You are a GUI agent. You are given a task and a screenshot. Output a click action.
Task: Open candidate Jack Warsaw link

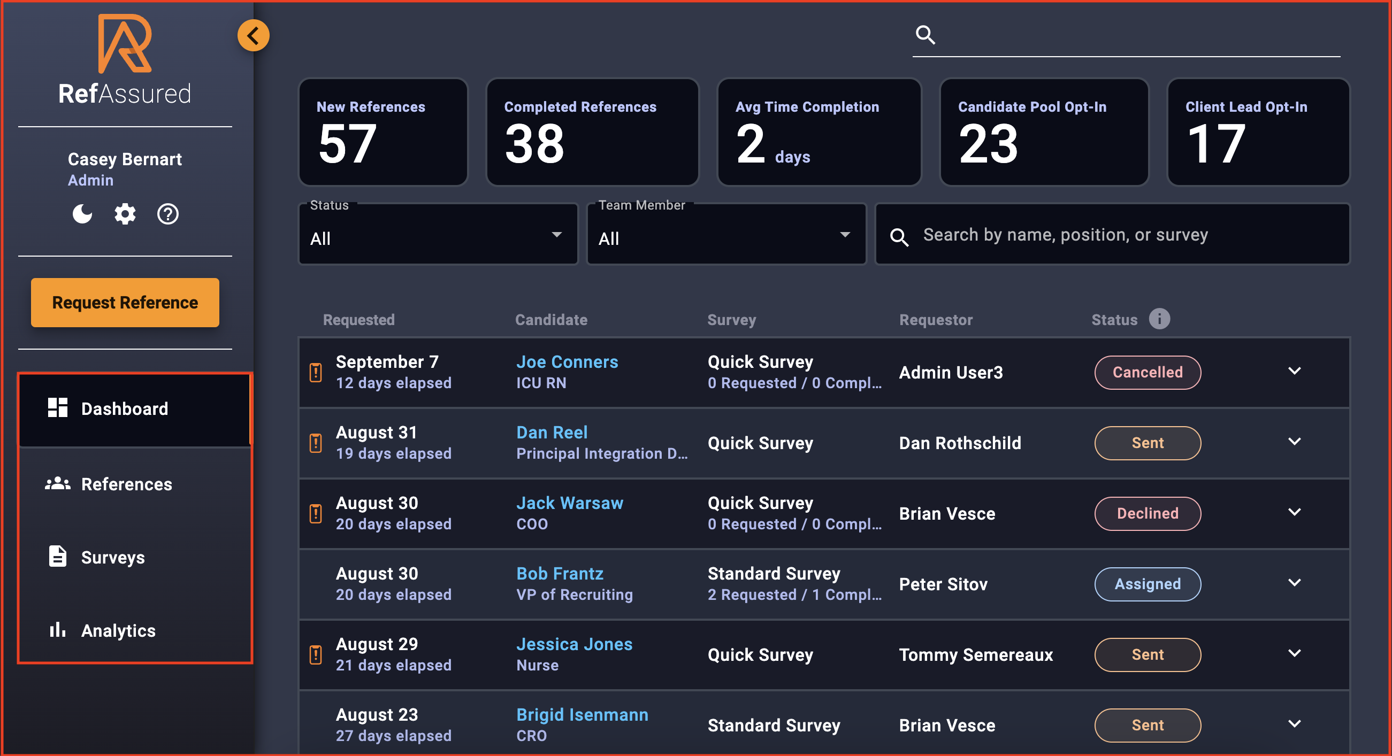pyautogui.click(x=570, y=503)
